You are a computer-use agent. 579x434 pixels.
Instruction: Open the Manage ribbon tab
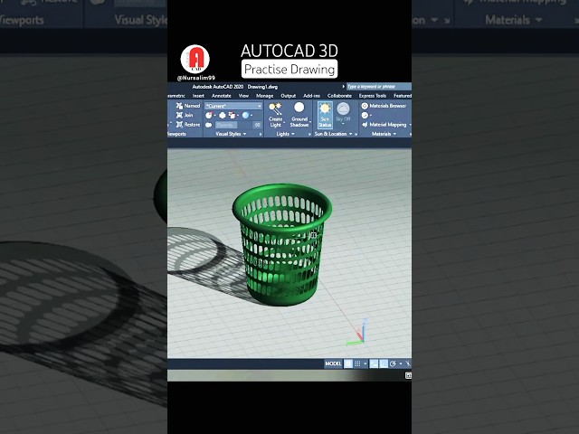pos(265,96)
